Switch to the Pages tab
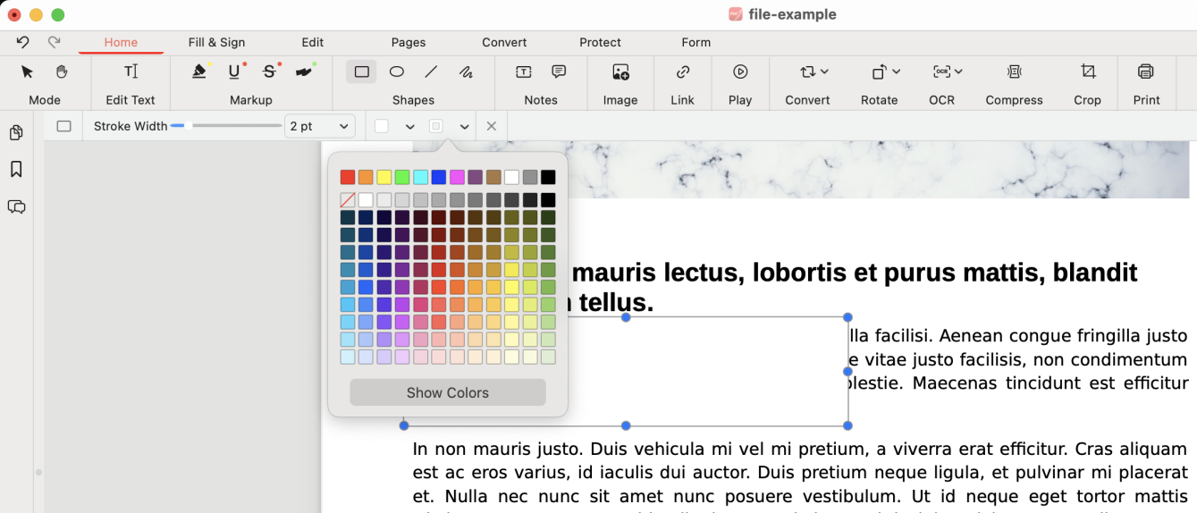This screenshot has height=513, width=1197. pos(409,42)
